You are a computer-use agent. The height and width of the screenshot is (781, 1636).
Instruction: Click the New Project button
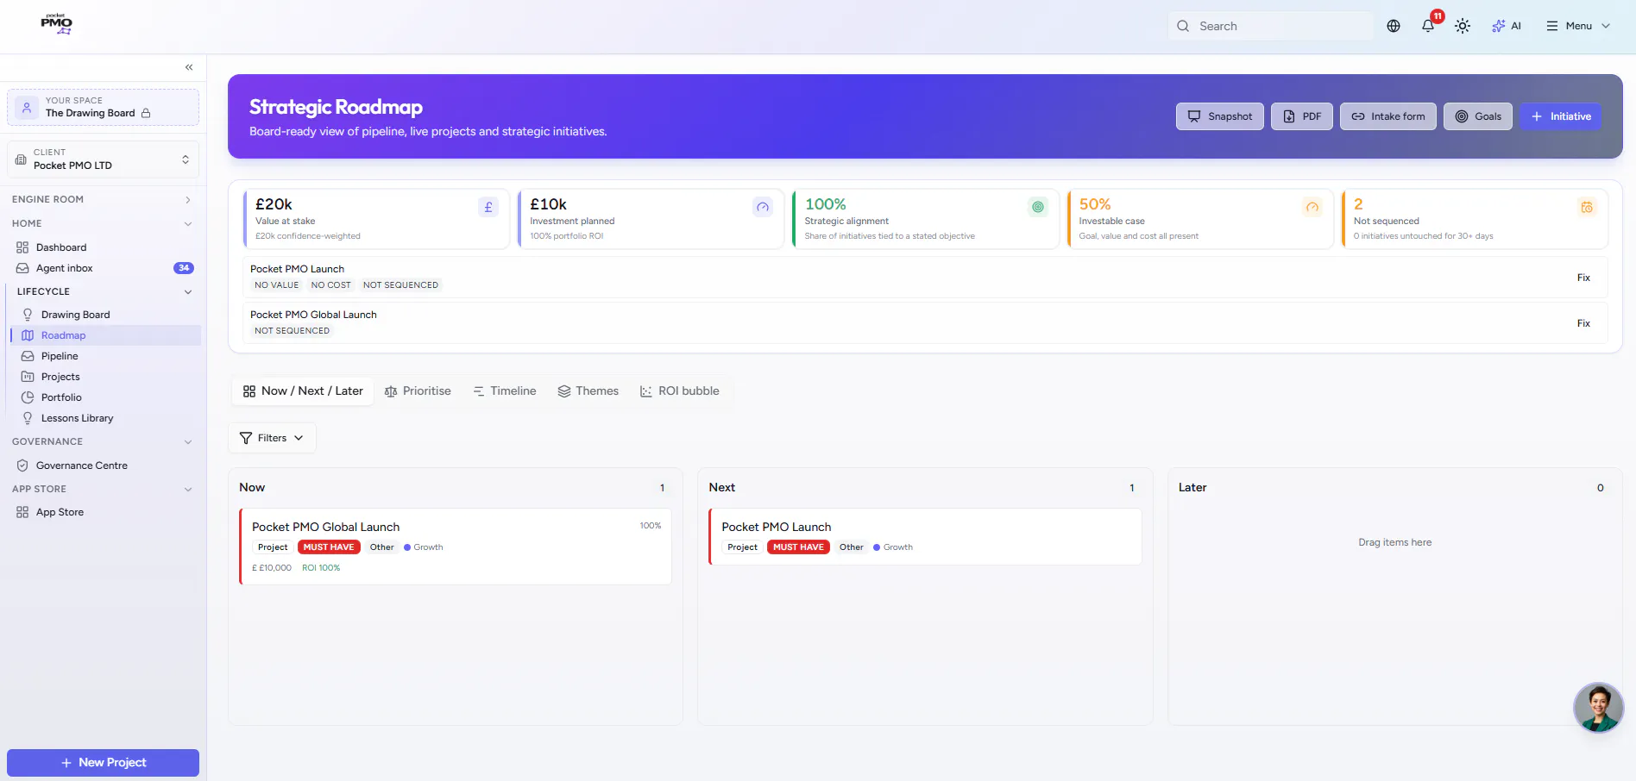click(x=103, y=763)
